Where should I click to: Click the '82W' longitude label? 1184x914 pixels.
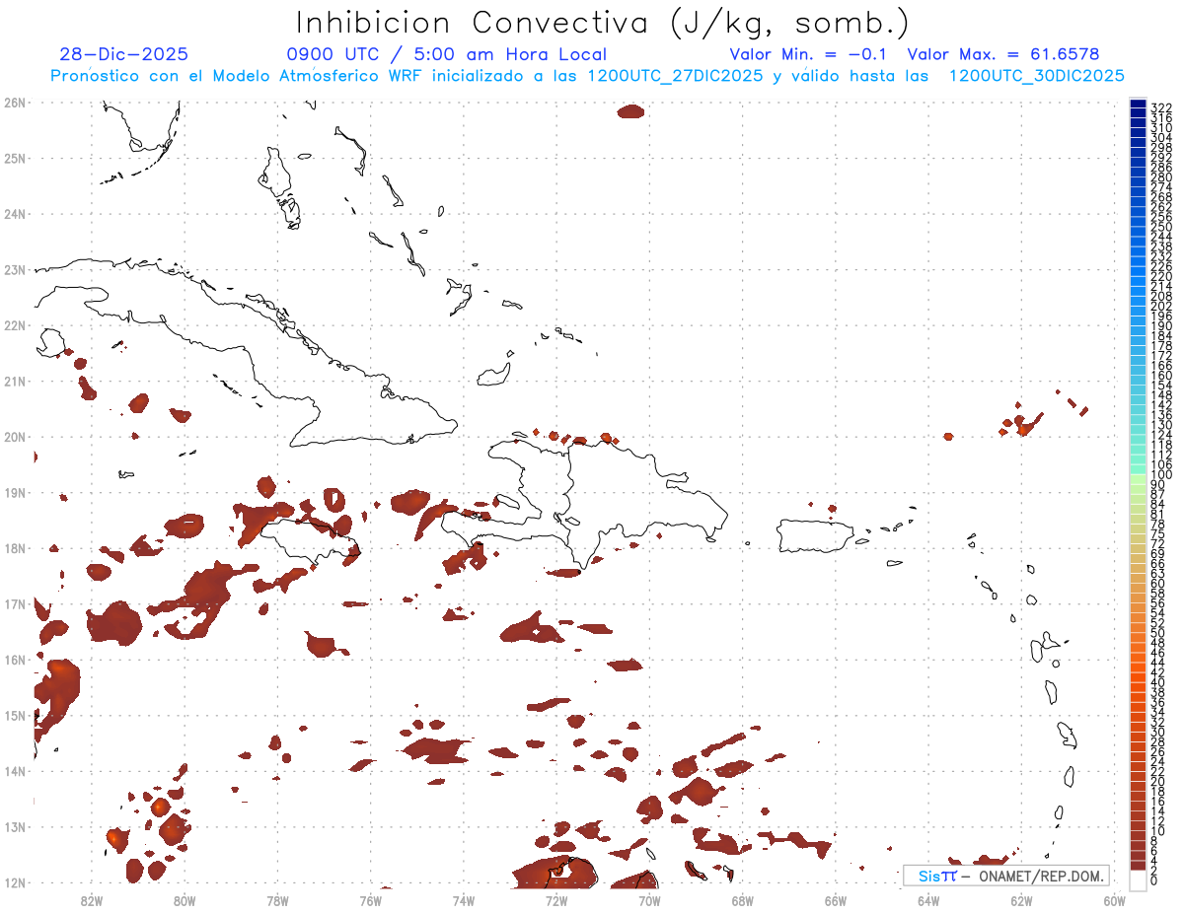point(92,900)
